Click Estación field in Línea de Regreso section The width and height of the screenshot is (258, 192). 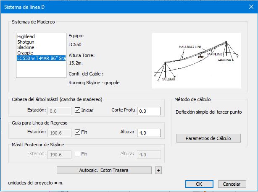coord(59,132)
